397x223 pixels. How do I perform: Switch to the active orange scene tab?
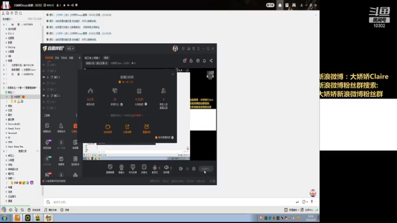[49, 58]
